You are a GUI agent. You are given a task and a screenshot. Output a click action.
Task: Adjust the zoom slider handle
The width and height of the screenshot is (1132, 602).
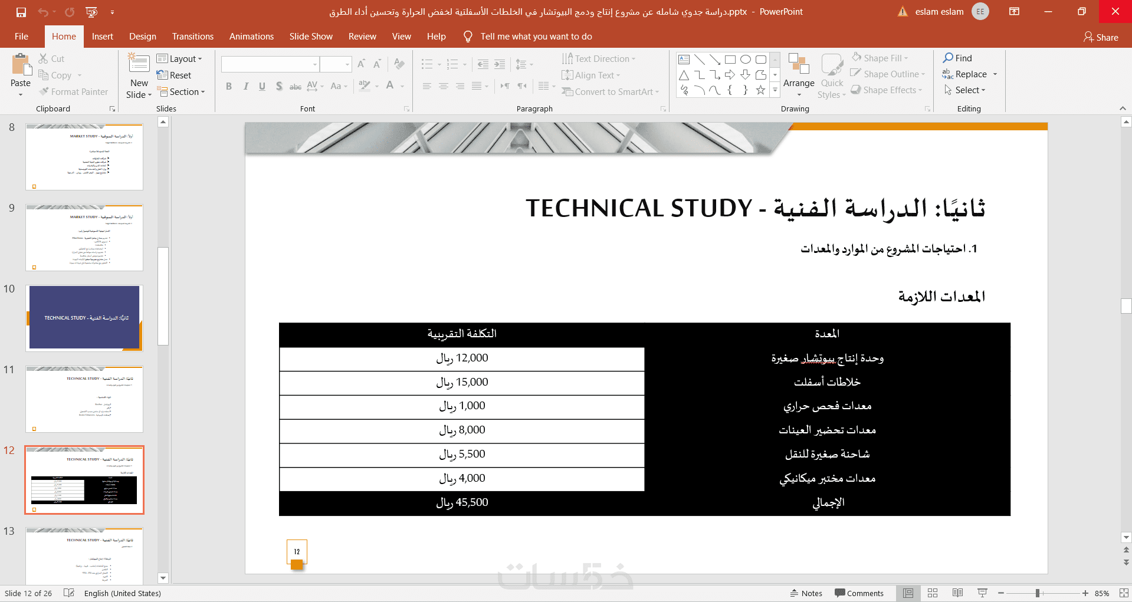click(1037, 593)
